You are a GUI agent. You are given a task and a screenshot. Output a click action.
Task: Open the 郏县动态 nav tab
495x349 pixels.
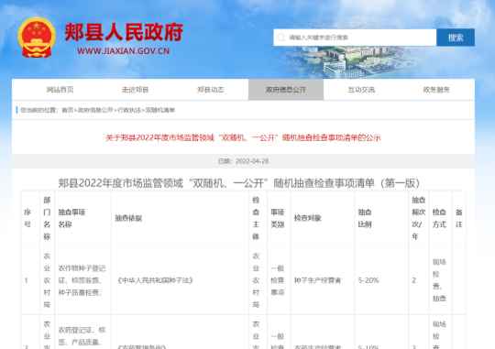(x=211, y=90)
